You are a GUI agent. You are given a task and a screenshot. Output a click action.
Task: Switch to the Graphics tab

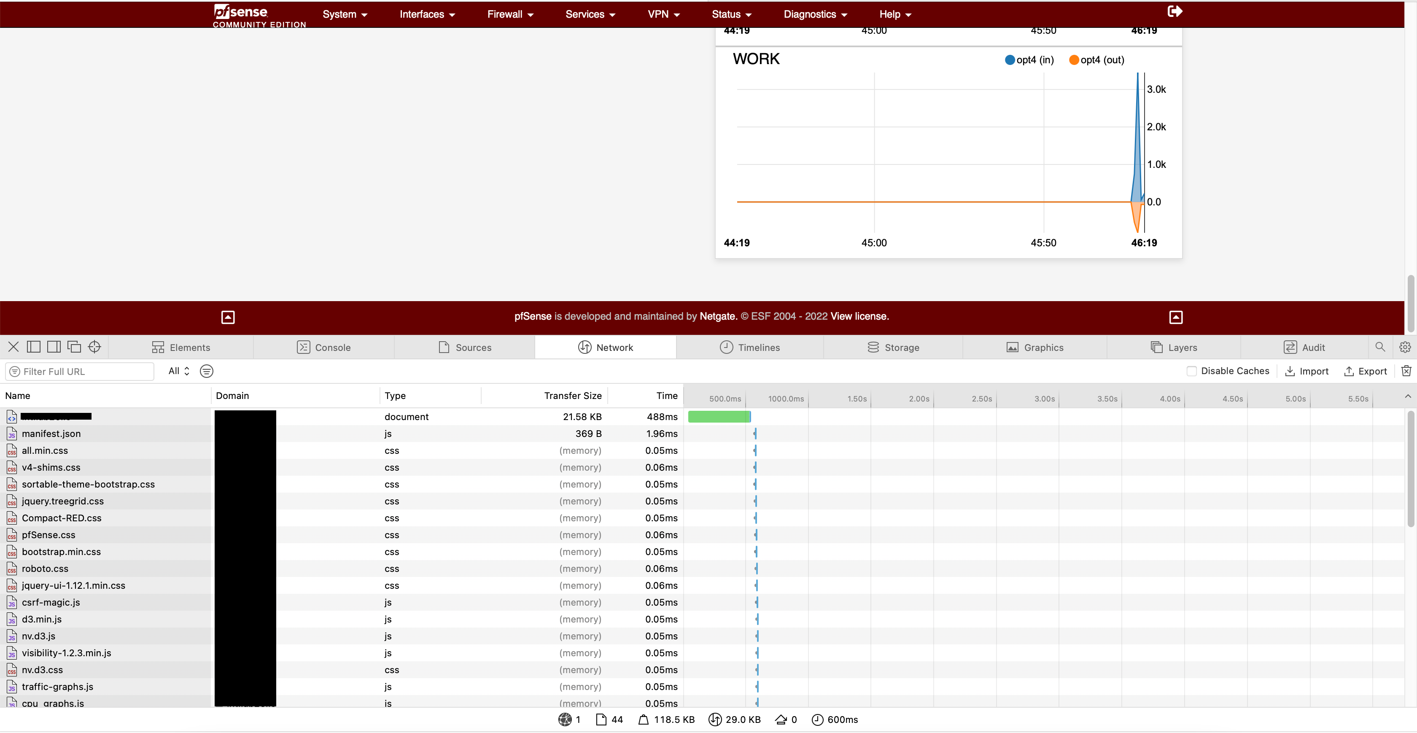pos(1034,347)
